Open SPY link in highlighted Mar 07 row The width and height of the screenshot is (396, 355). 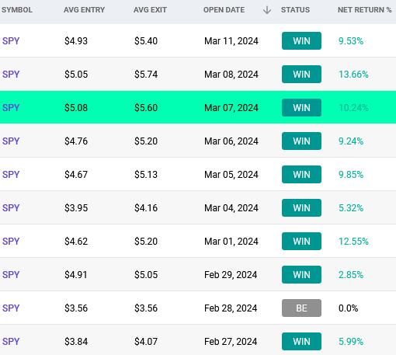tap(11, 108)
